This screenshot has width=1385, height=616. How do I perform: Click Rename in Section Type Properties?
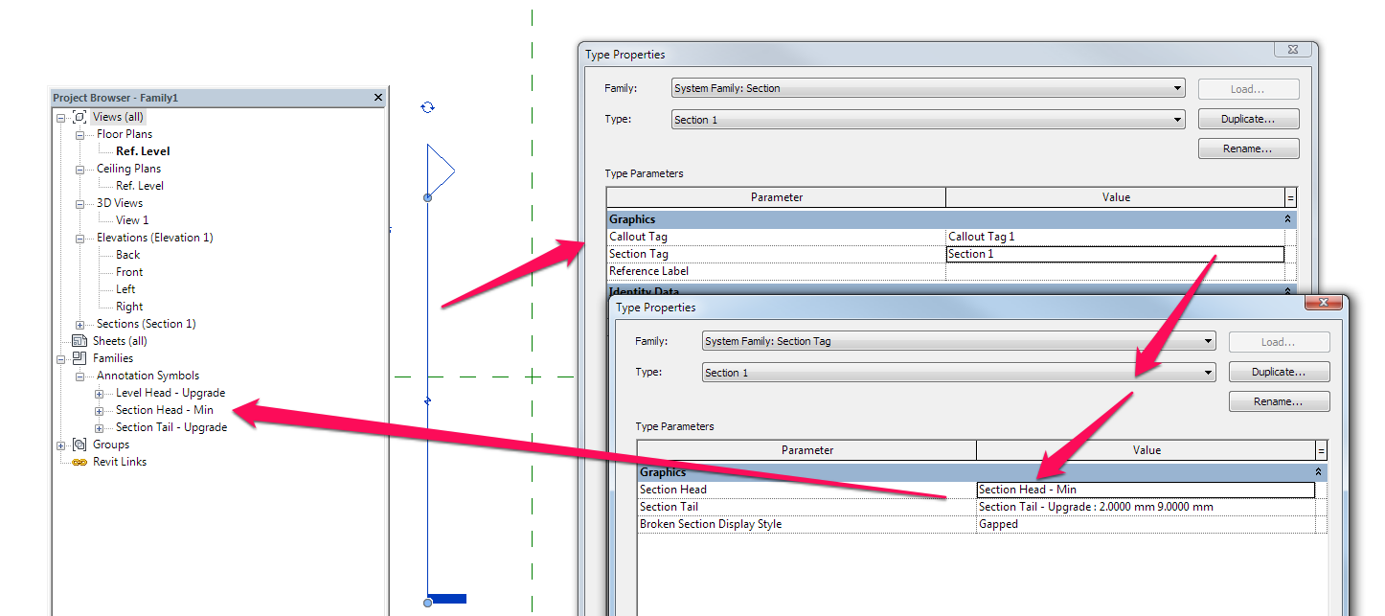pos(1248,149)
